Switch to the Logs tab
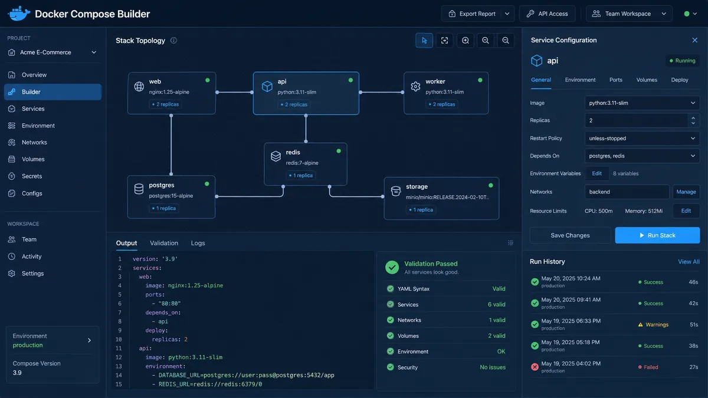This screenshot has height=398, width=708. click(x=198, y=243)
